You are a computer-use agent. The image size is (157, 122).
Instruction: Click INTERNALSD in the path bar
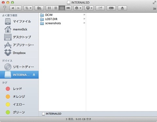[52, 114]
